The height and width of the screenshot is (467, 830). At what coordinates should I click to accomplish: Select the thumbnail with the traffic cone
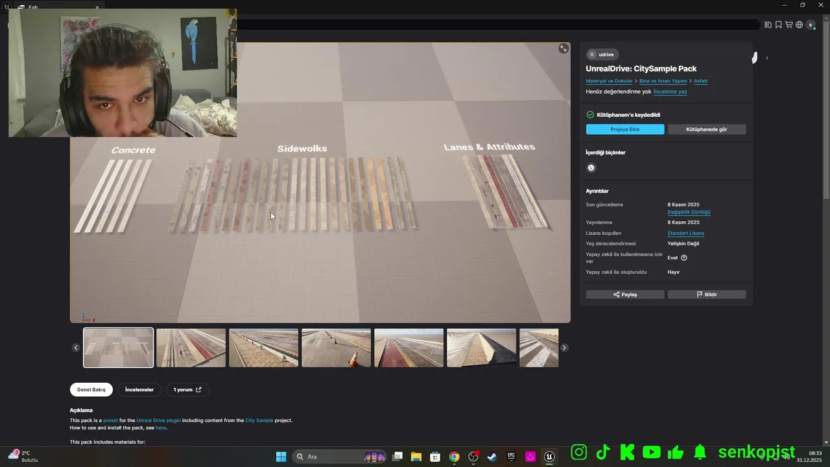click(336, 348)
